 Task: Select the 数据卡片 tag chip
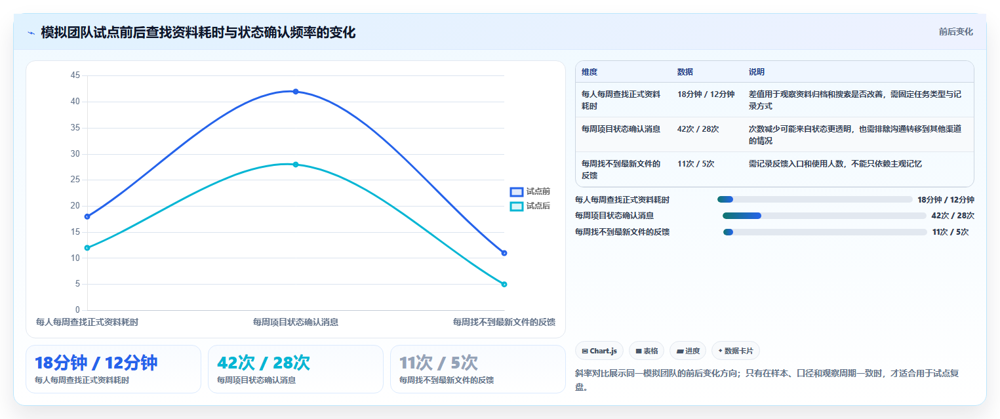(736, 351)
